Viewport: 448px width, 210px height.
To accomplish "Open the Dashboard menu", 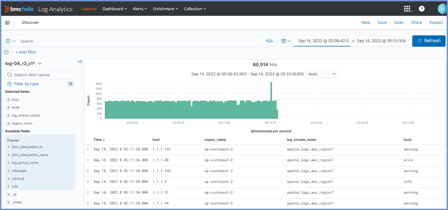I will [115, 9].
